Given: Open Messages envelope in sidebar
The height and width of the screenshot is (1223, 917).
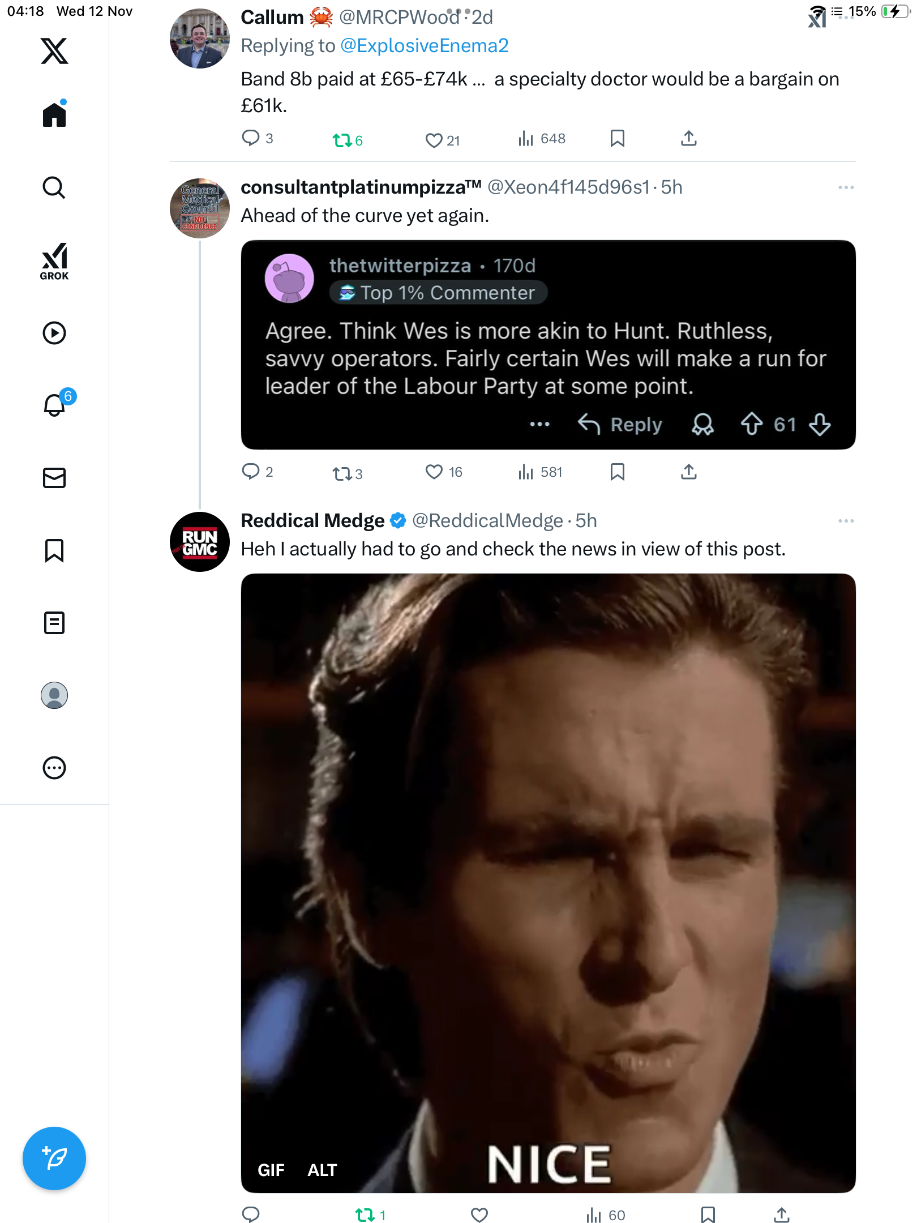Looking at the screenshot, I should (54, 478).
